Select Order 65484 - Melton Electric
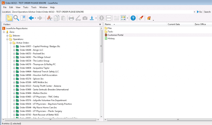Screen dimensions: 212x125 click(33, 93)
